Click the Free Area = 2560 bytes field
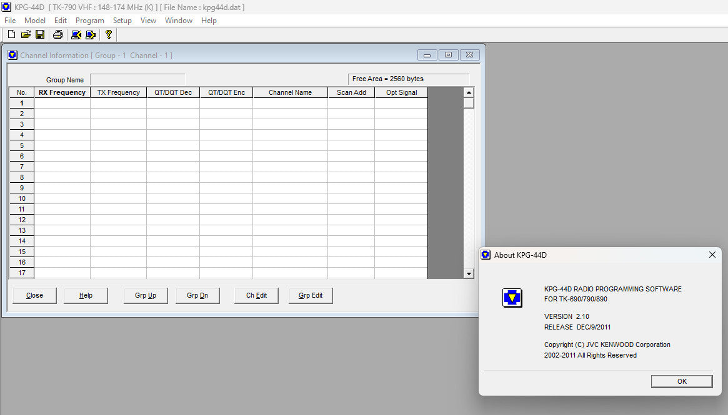The image size is (728, 415). pyautogui.click(x=409, y=79)
